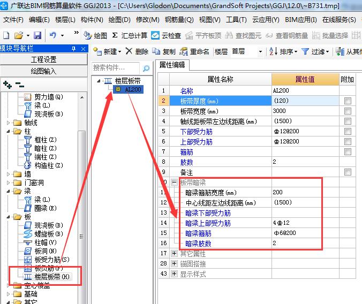The width and height of the screenshot is (362, 304).
Task: Click 重命名 rename icon
Action: coord(183,51)
